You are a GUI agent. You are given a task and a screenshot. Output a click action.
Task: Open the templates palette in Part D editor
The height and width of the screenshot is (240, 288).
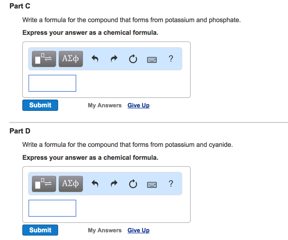[44, 183]
